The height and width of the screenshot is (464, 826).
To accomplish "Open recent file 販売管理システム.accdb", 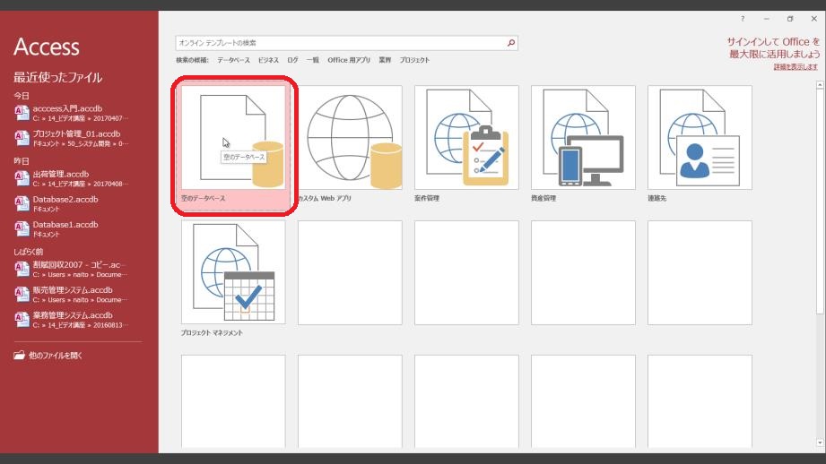I will pos(71,295).
